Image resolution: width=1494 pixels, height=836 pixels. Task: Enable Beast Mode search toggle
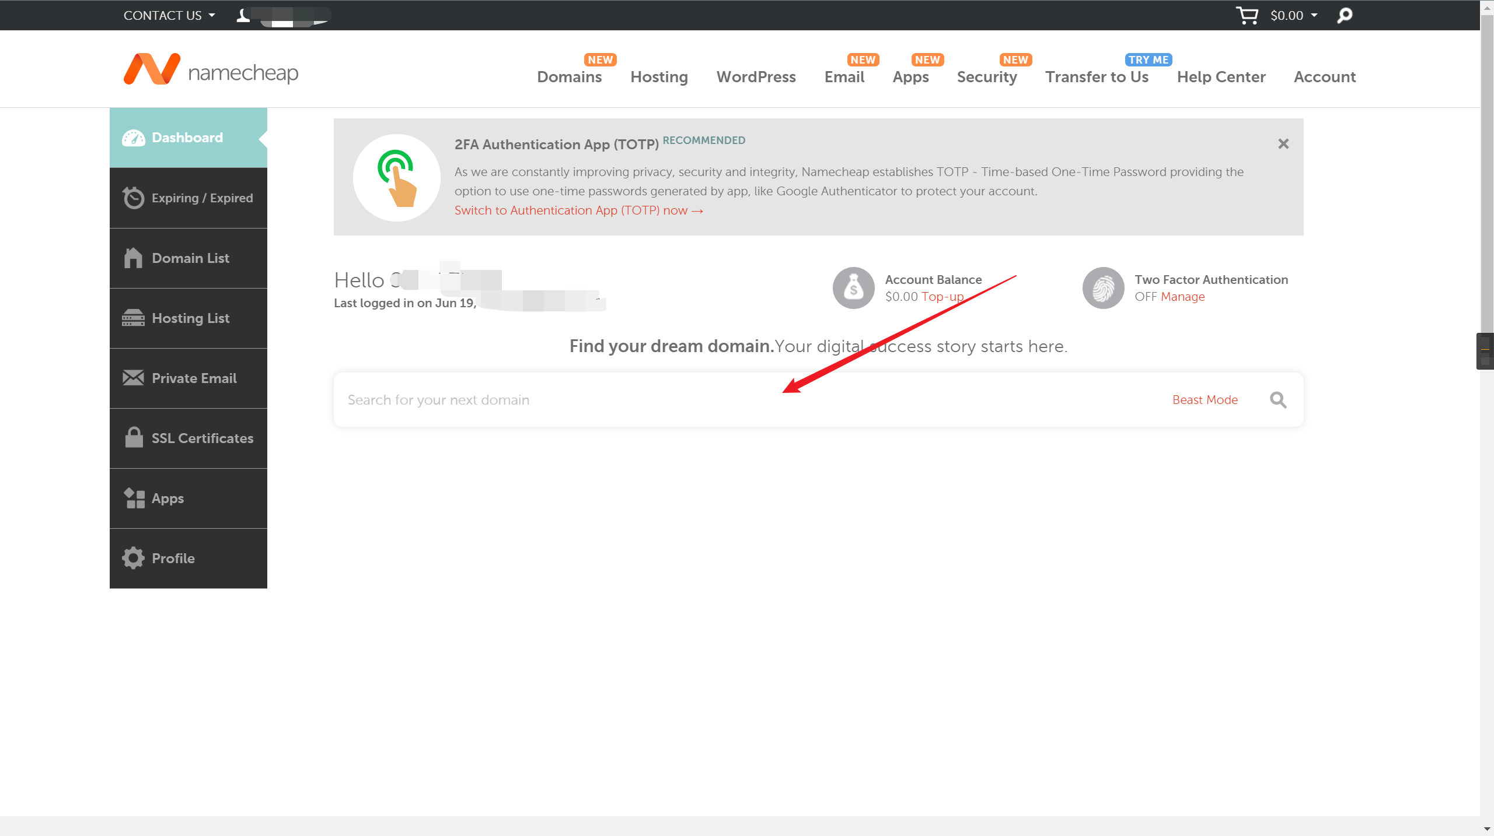point(1203,399)
